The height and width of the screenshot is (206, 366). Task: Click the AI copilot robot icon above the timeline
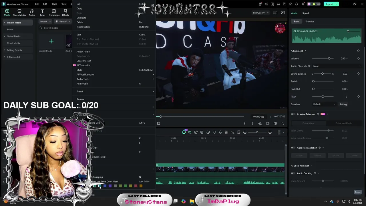pos(184,132)
